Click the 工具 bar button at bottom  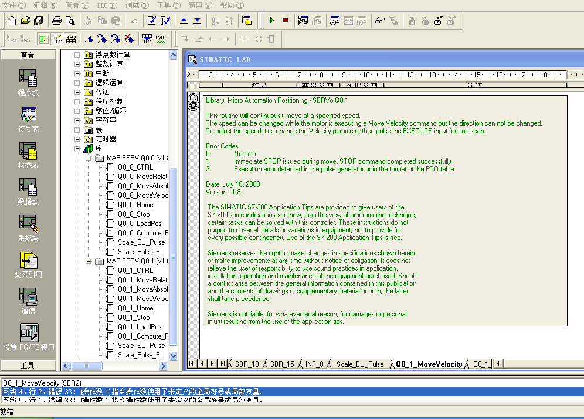pos(28,366)
